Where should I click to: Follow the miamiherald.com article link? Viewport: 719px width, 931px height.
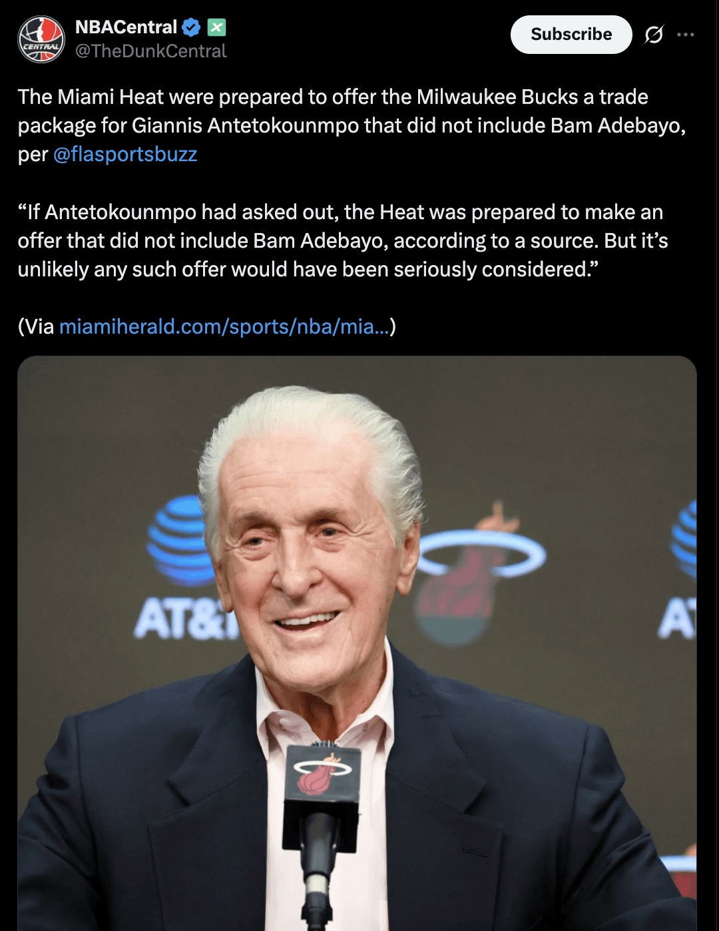click(x=224, y=326)
